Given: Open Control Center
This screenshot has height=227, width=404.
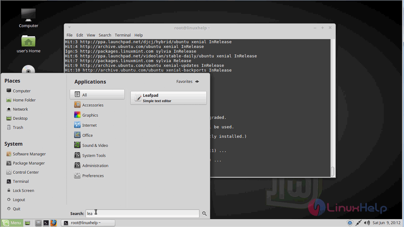Looking at the screenshot, I should coord(22,172).
